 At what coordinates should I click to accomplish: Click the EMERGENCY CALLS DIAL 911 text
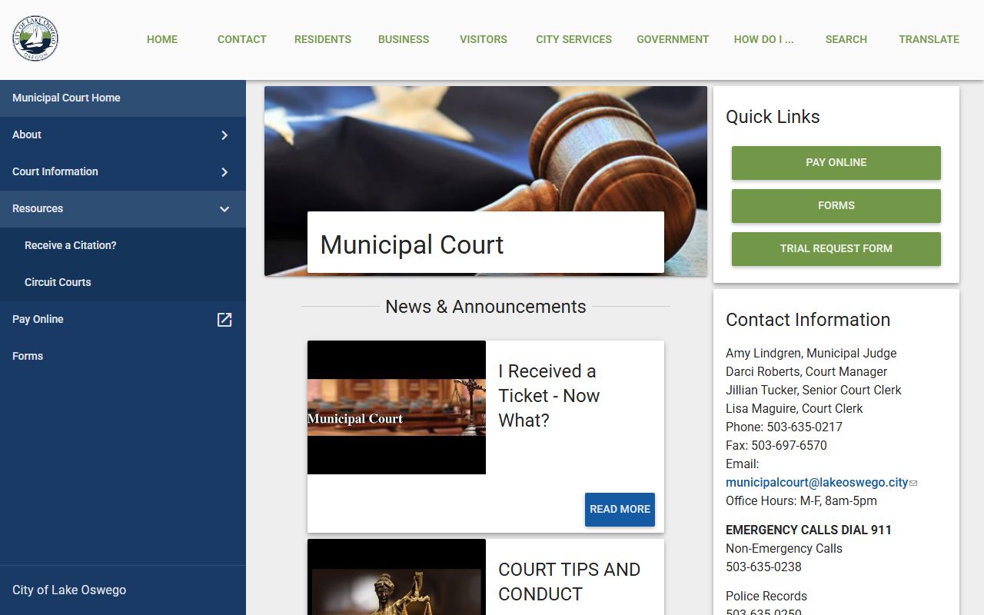coord(809,530)
